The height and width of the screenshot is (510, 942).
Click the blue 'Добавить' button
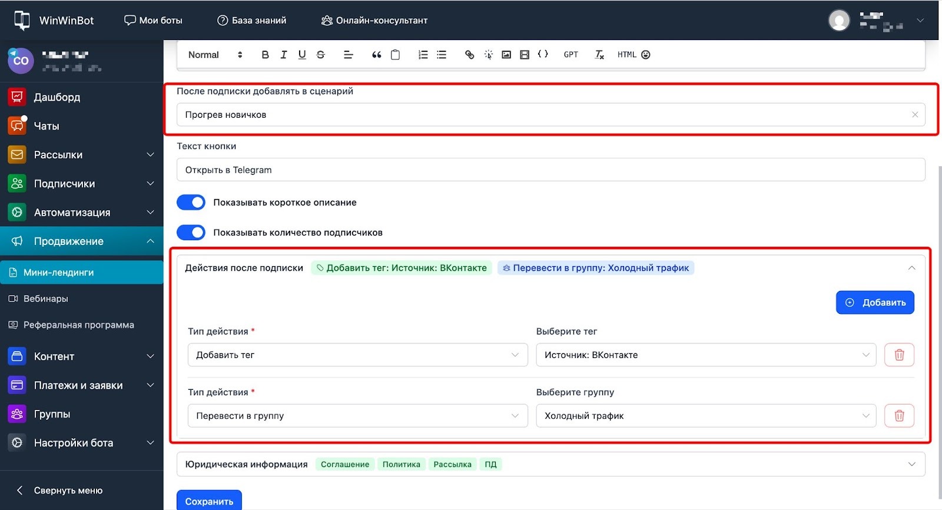[x=875, y=303]
